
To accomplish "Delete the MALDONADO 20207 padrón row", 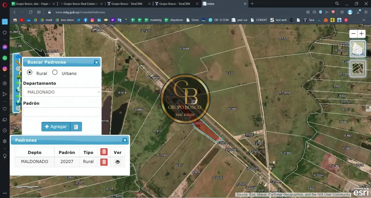I will [x=104, y=162].
